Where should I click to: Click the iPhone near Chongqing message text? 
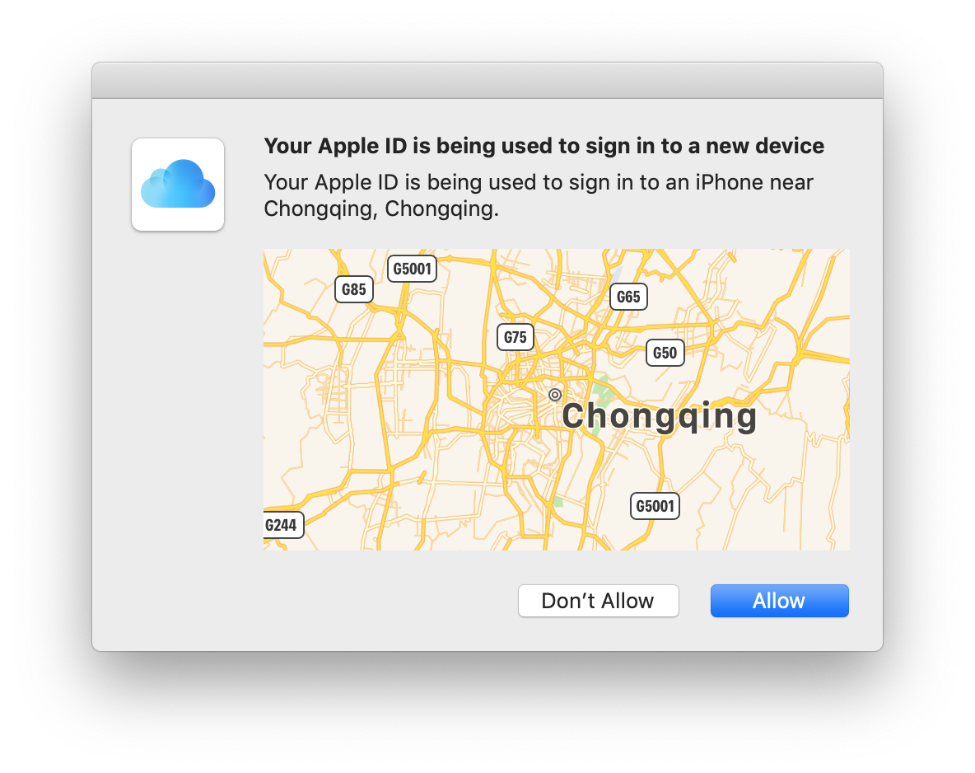tap(539, 195)
